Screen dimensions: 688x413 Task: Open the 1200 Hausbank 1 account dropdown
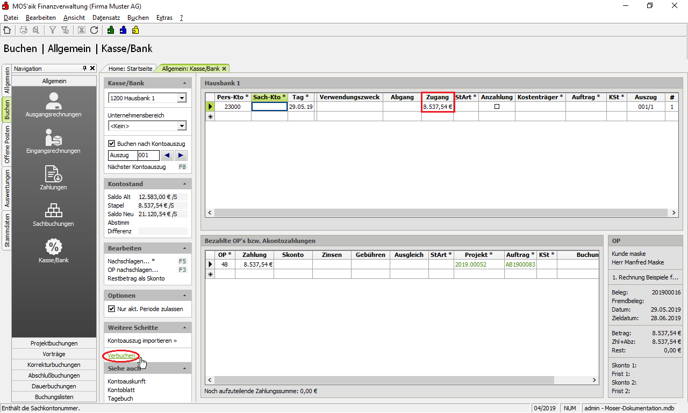pos(182,98)
